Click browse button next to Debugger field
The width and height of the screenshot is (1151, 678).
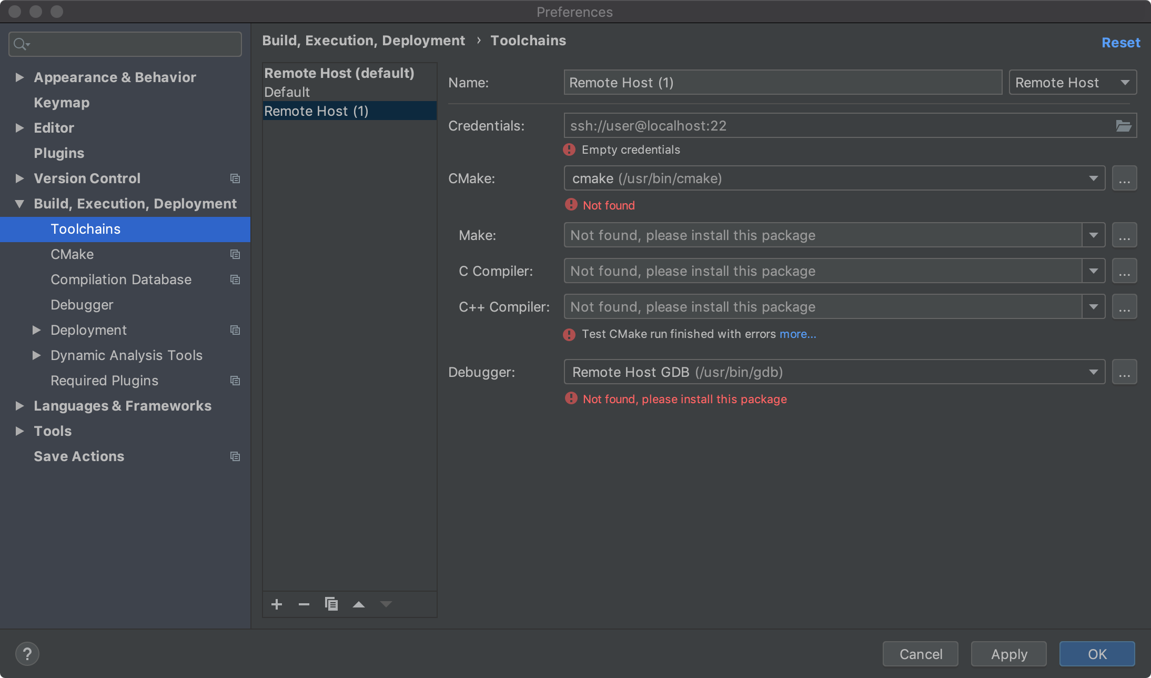click(x=1124, y=372)
